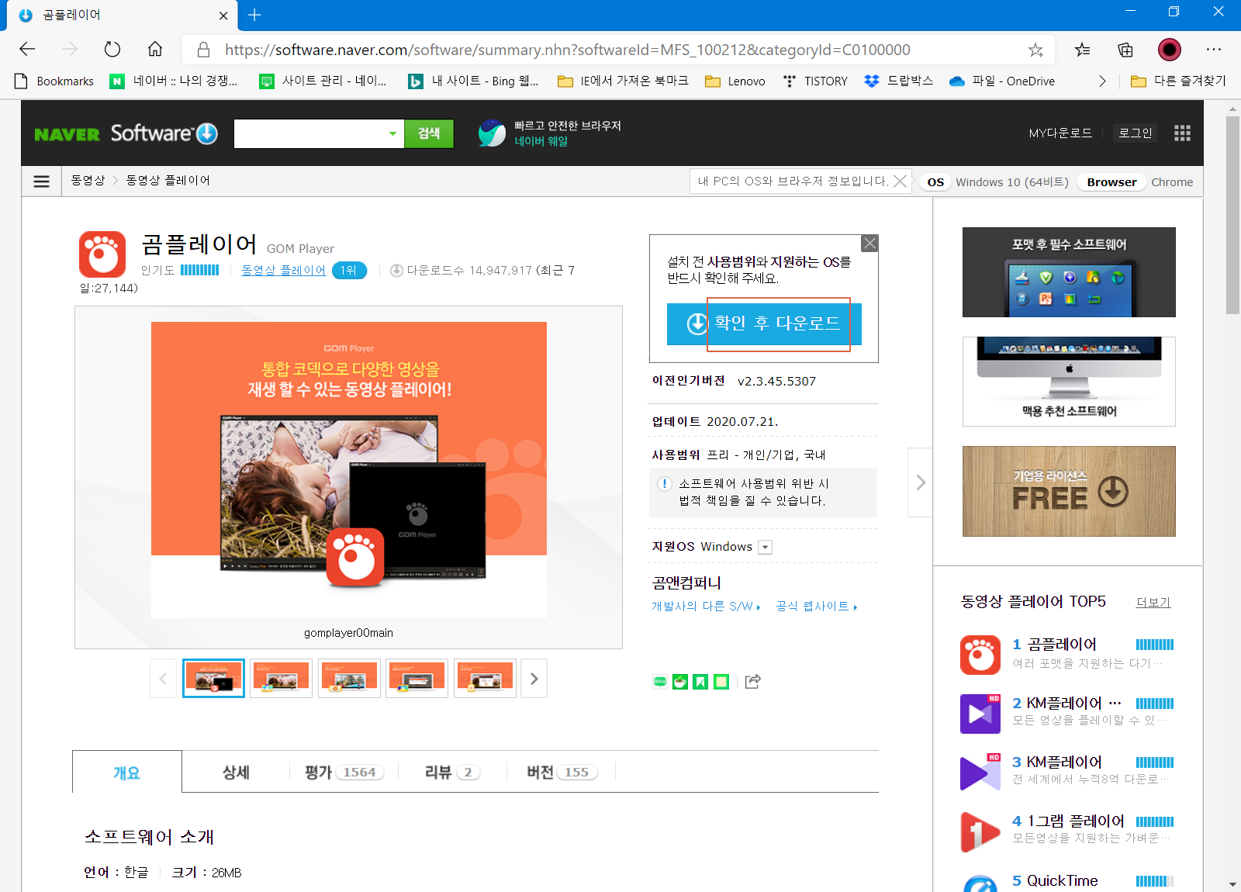1241x892 pixels.
Task: Open the Naver services grid menu
Action: 1182,133
